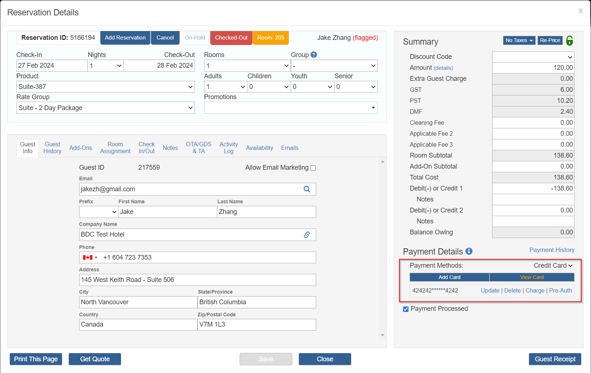Viewport: 591px width, 373px height.
Task: Open the Youth count dropdown
Action: pos(313,87)
